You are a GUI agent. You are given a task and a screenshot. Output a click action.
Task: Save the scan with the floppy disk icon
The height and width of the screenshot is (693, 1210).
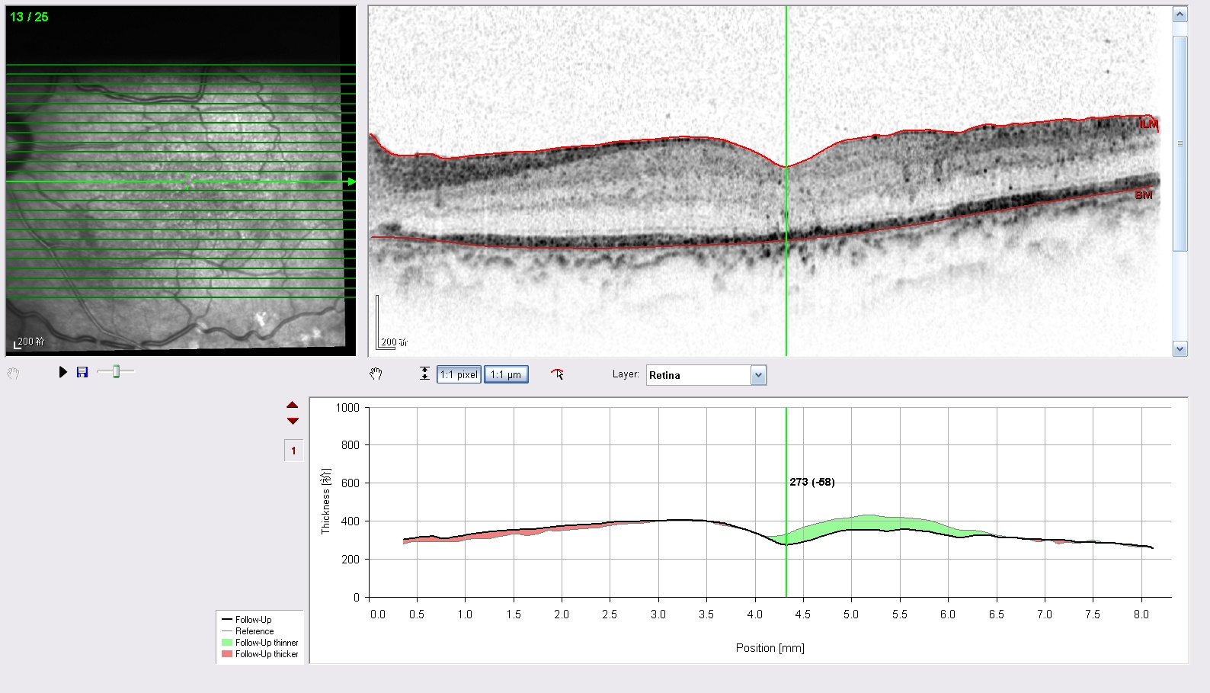(x=82, y=372)
